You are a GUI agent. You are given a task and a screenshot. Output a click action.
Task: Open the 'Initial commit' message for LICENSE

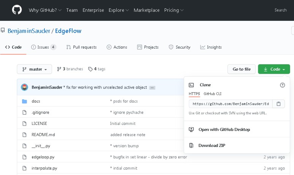pos(122,123)
